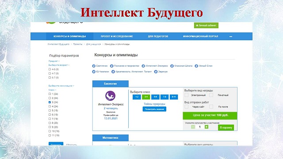Screen dimensions: 283x159
Task: Open Конкурсы и олимпиады menu tab
Action: pyautogui.click(x=70, y=36)
